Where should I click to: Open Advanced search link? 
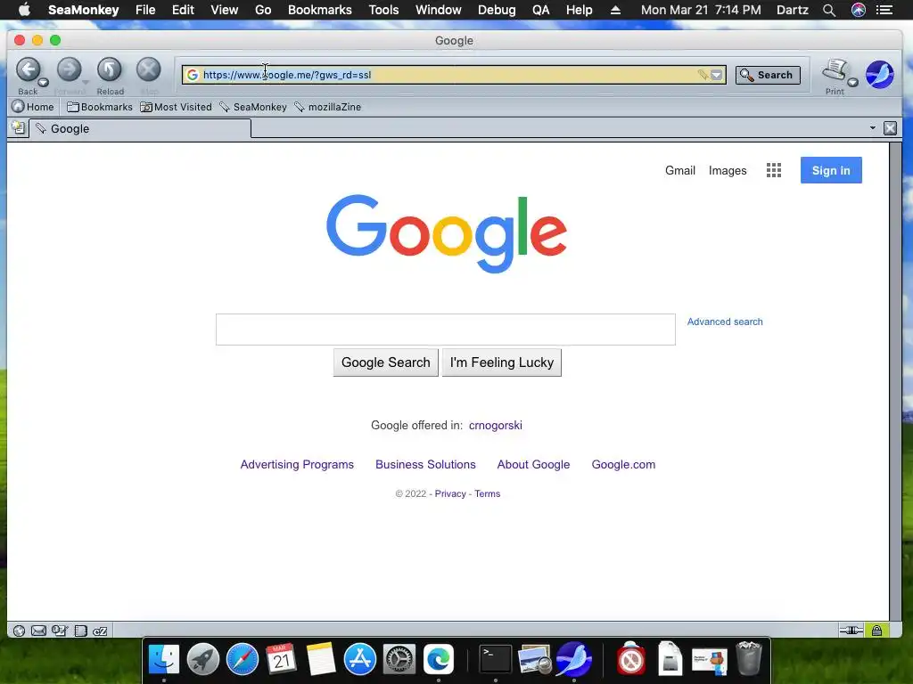725,322
